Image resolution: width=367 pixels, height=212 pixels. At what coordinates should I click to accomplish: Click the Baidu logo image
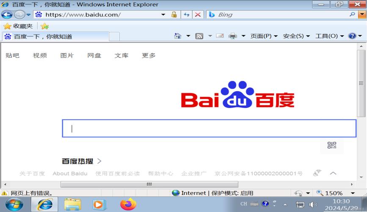[237, 95]
